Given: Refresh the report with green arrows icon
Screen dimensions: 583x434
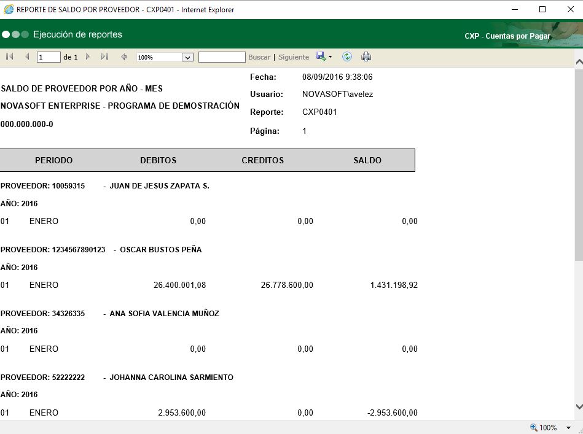Looking at the screenshot, I should [x=347, y=56].
